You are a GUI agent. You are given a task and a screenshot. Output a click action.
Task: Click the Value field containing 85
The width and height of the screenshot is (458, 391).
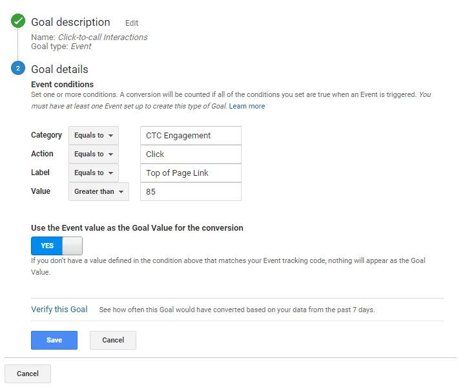(191, 191)
